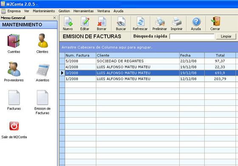Open the Ayuda menu in menu bar
The image size is (238, 166).
coord(119,11)
